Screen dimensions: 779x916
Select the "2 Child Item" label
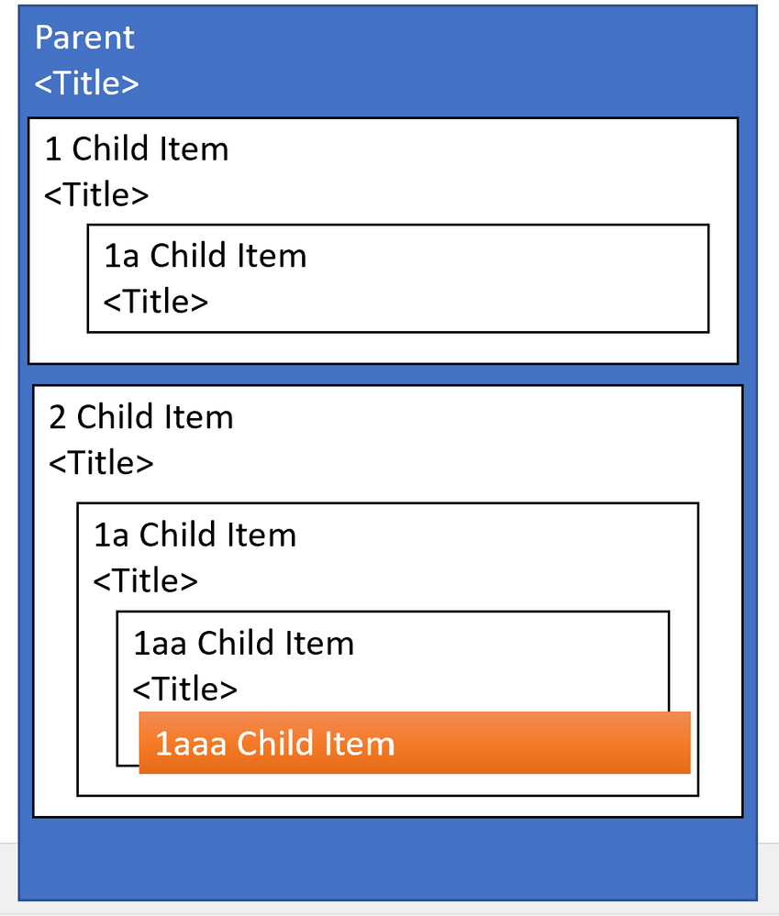140,417
